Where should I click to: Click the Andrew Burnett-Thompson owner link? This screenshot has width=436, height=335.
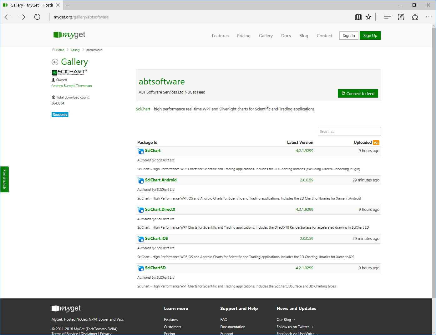point(72,86)
